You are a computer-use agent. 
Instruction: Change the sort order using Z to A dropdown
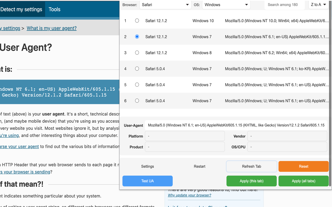318,4
